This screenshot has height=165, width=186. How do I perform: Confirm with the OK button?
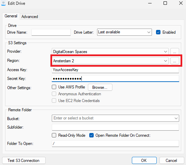coord(144,161)
